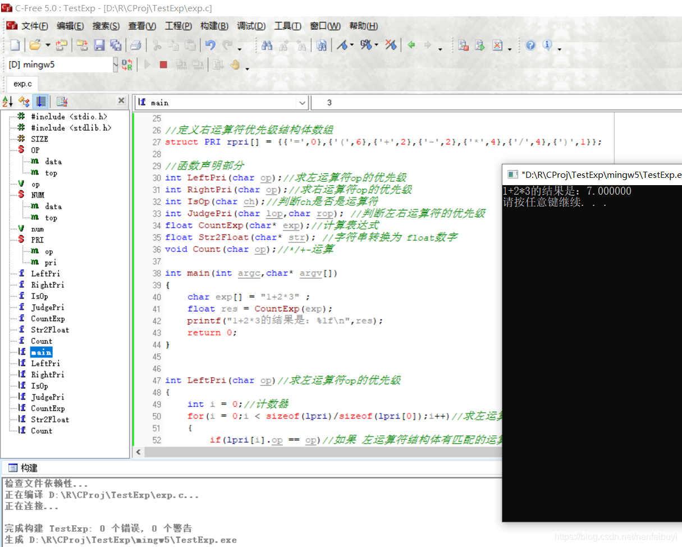Screen dimensions: 682x547
Task: Open the 构建(B) menu
Action: 214,26
